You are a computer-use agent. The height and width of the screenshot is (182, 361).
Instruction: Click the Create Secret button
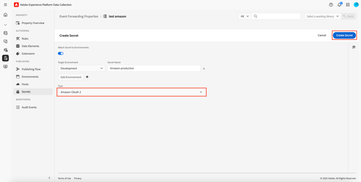tap(344, 35)
